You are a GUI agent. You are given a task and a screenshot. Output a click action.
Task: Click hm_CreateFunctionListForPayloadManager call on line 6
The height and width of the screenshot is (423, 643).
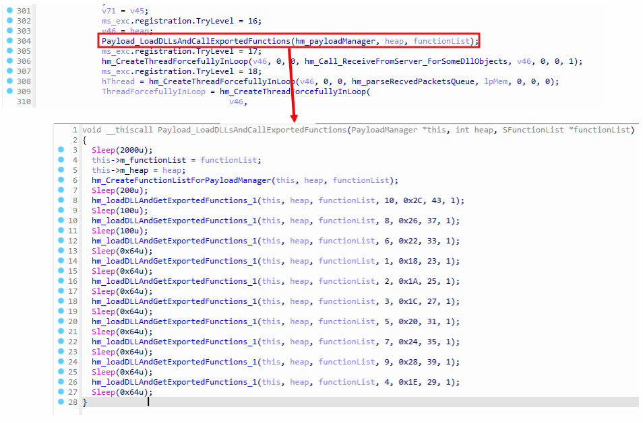point(182,180)
